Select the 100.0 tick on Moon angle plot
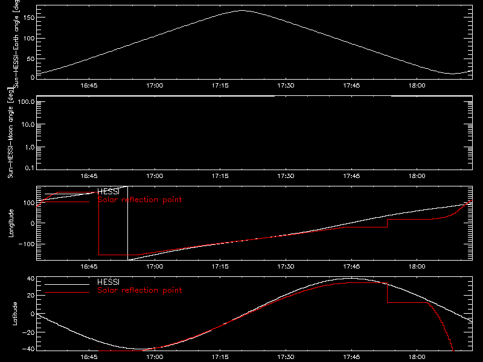The width and height of the screenshot is (483, 362). [x=26, y=101]
